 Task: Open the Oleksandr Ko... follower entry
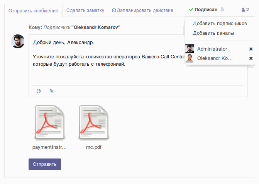tap(215, 58)
